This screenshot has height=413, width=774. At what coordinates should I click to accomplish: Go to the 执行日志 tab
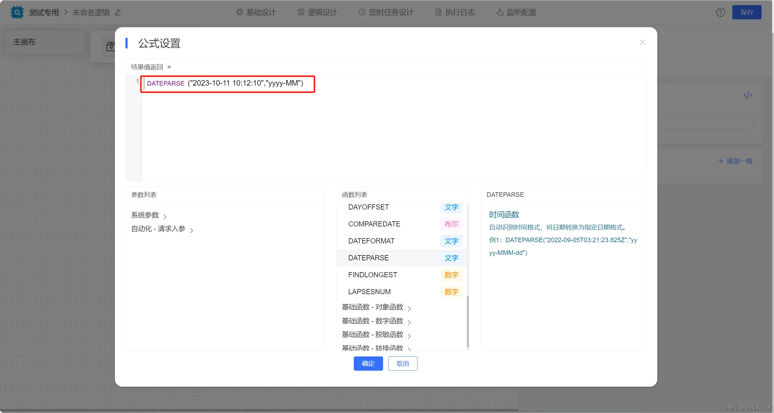tap(455, 12)
